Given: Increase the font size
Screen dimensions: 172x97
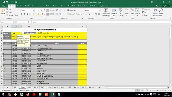Looking at the screenshot, I should (41, 10).
